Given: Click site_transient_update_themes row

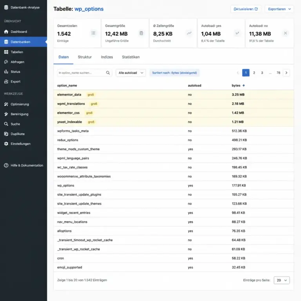Looking at the screenshot, I should 174,203.
